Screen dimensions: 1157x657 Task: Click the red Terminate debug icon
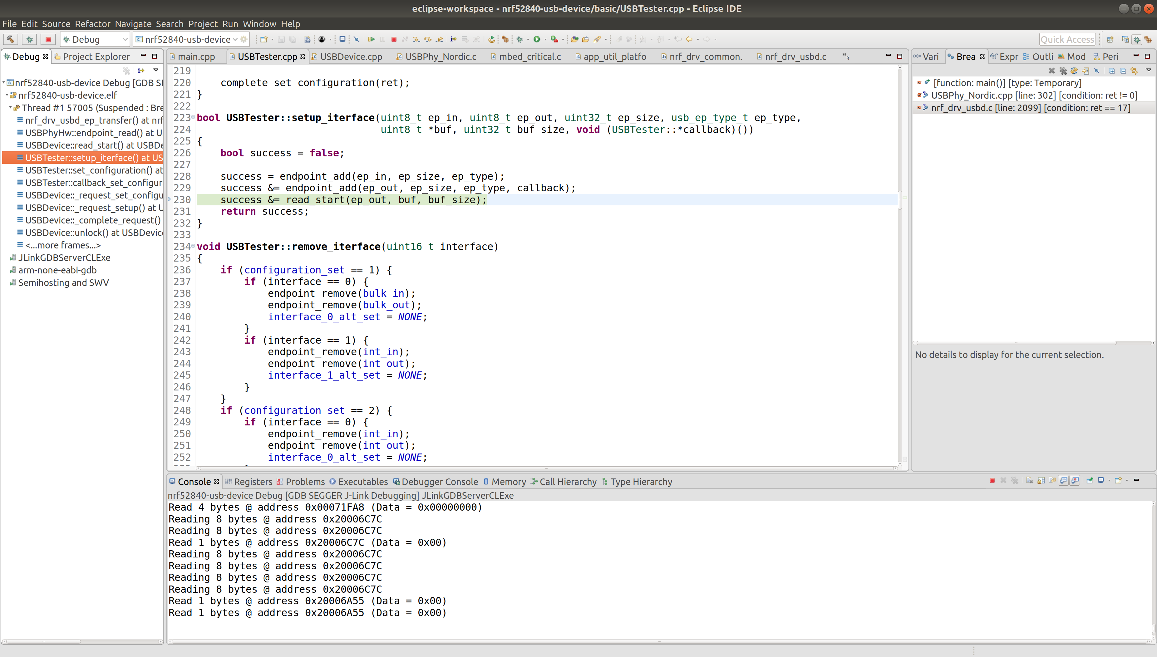[393, 39]
